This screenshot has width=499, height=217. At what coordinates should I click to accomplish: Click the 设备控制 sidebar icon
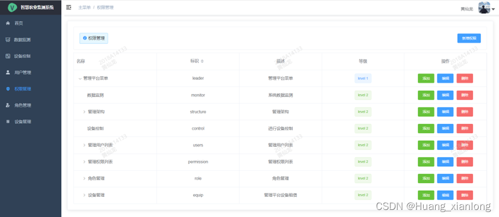8,56
